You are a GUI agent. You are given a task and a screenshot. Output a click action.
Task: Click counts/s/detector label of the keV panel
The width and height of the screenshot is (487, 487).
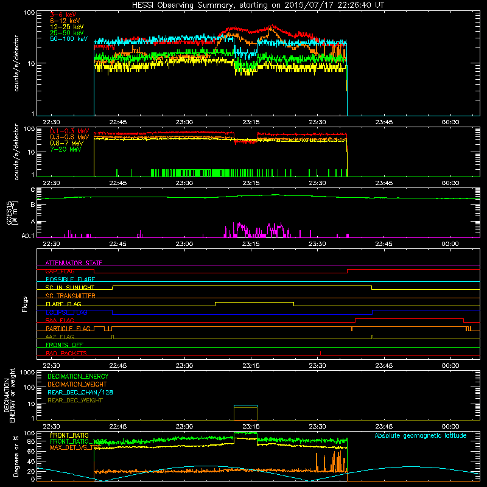click(16, 63)
